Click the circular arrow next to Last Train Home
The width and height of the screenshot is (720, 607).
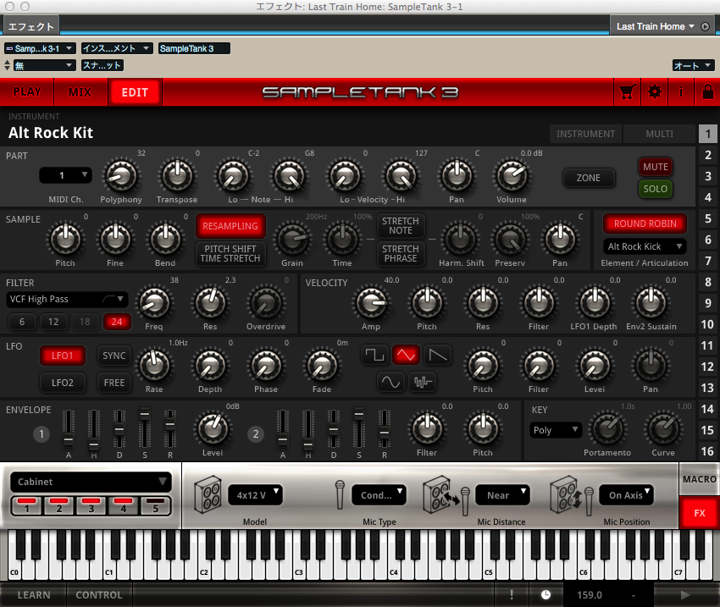coord(706,26)
